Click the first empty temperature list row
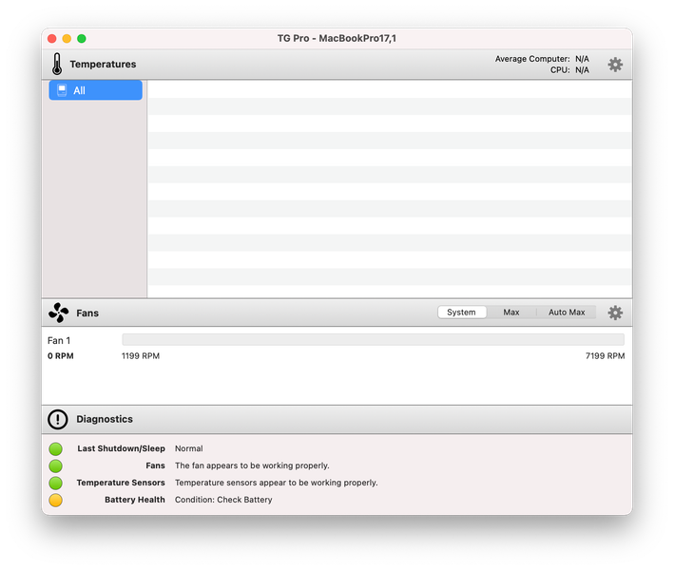674x570 pixels. click(x=390, y=89)
